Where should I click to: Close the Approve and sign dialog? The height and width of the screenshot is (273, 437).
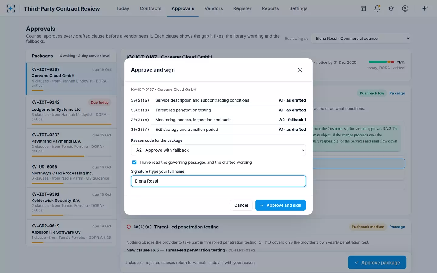click(300, 70)
